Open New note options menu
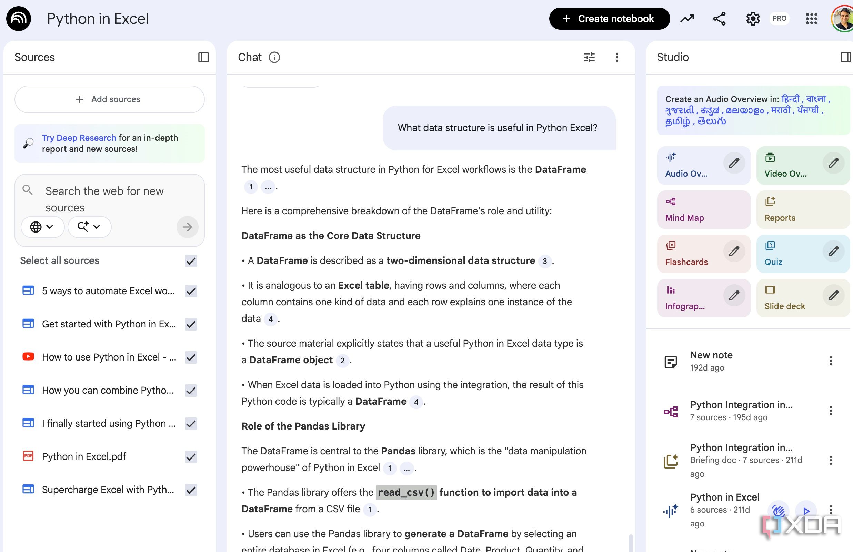This screenshot has height=552, width=853. (x=831, y=361)
